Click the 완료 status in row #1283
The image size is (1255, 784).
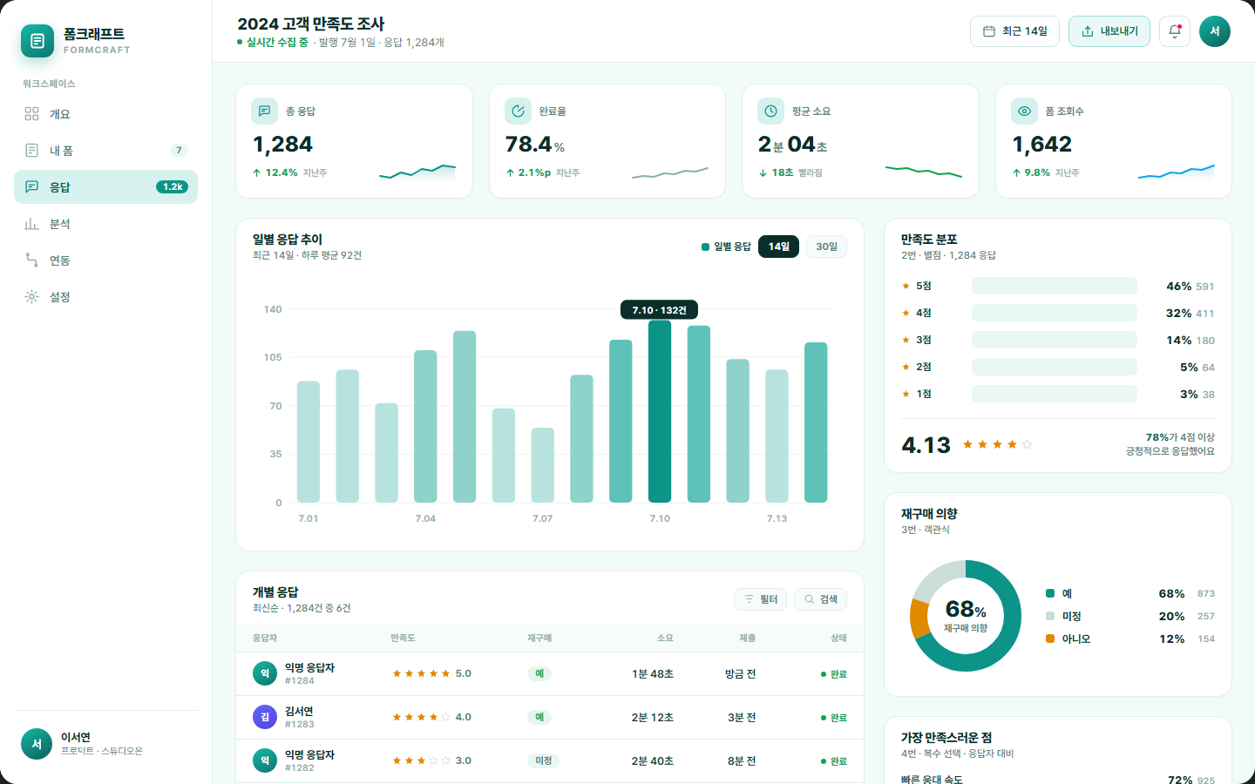coord(834,718)
